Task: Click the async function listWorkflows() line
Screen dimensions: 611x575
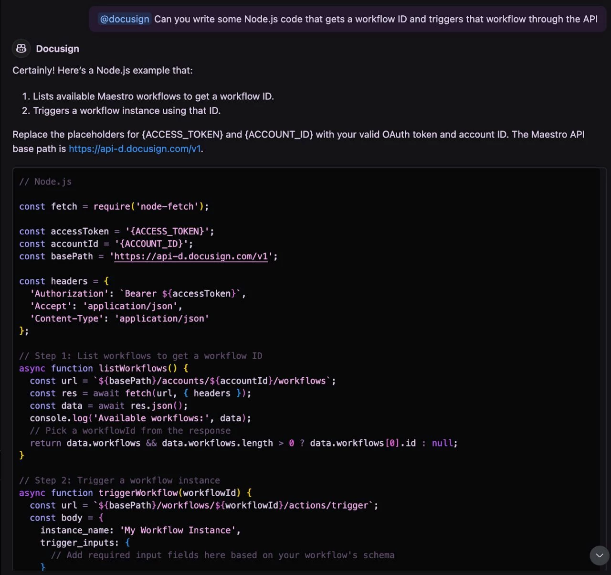Action: [104, 368]
